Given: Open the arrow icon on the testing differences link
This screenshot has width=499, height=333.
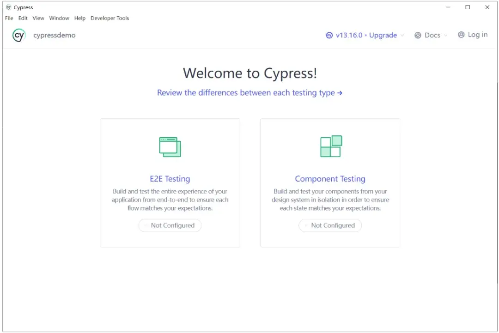Looking at the screenshot, I should [x=341, y=92].
